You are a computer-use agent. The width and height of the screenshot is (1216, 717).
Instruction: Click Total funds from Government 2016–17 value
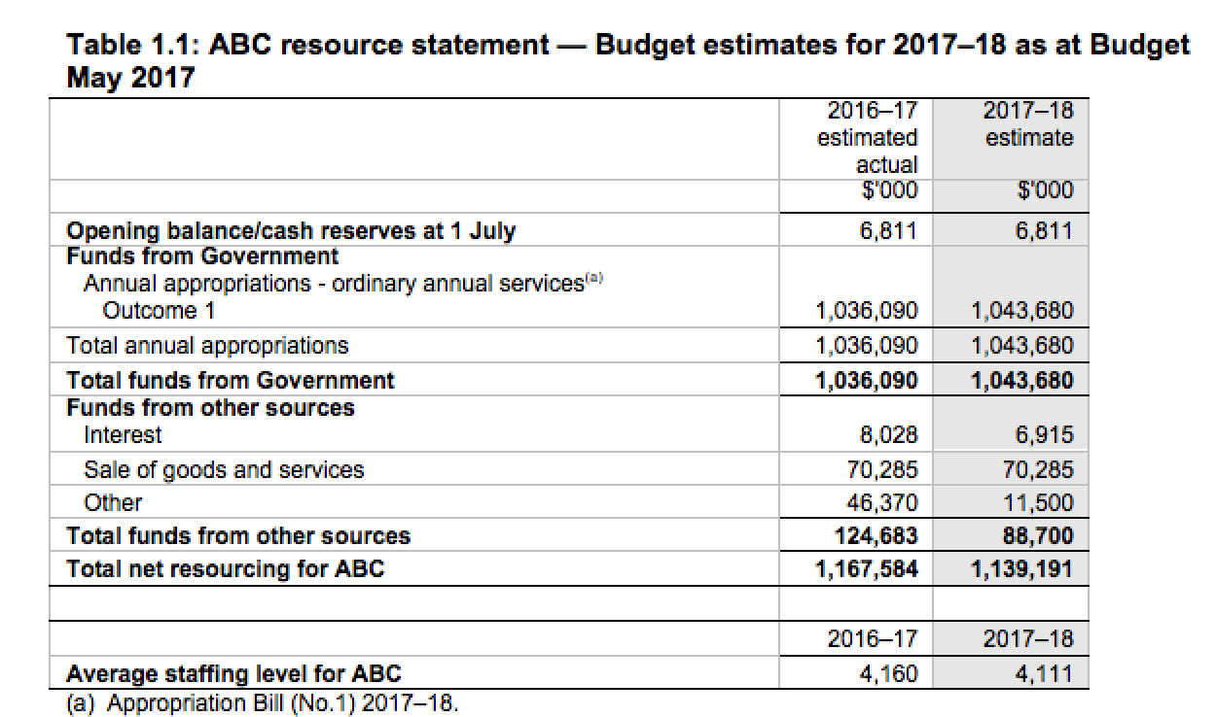(866, 380)
